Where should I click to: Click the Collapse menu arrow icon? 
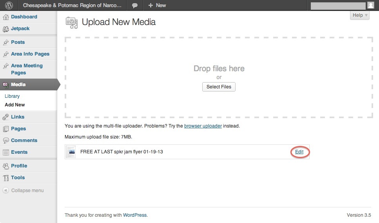point(6,191)
